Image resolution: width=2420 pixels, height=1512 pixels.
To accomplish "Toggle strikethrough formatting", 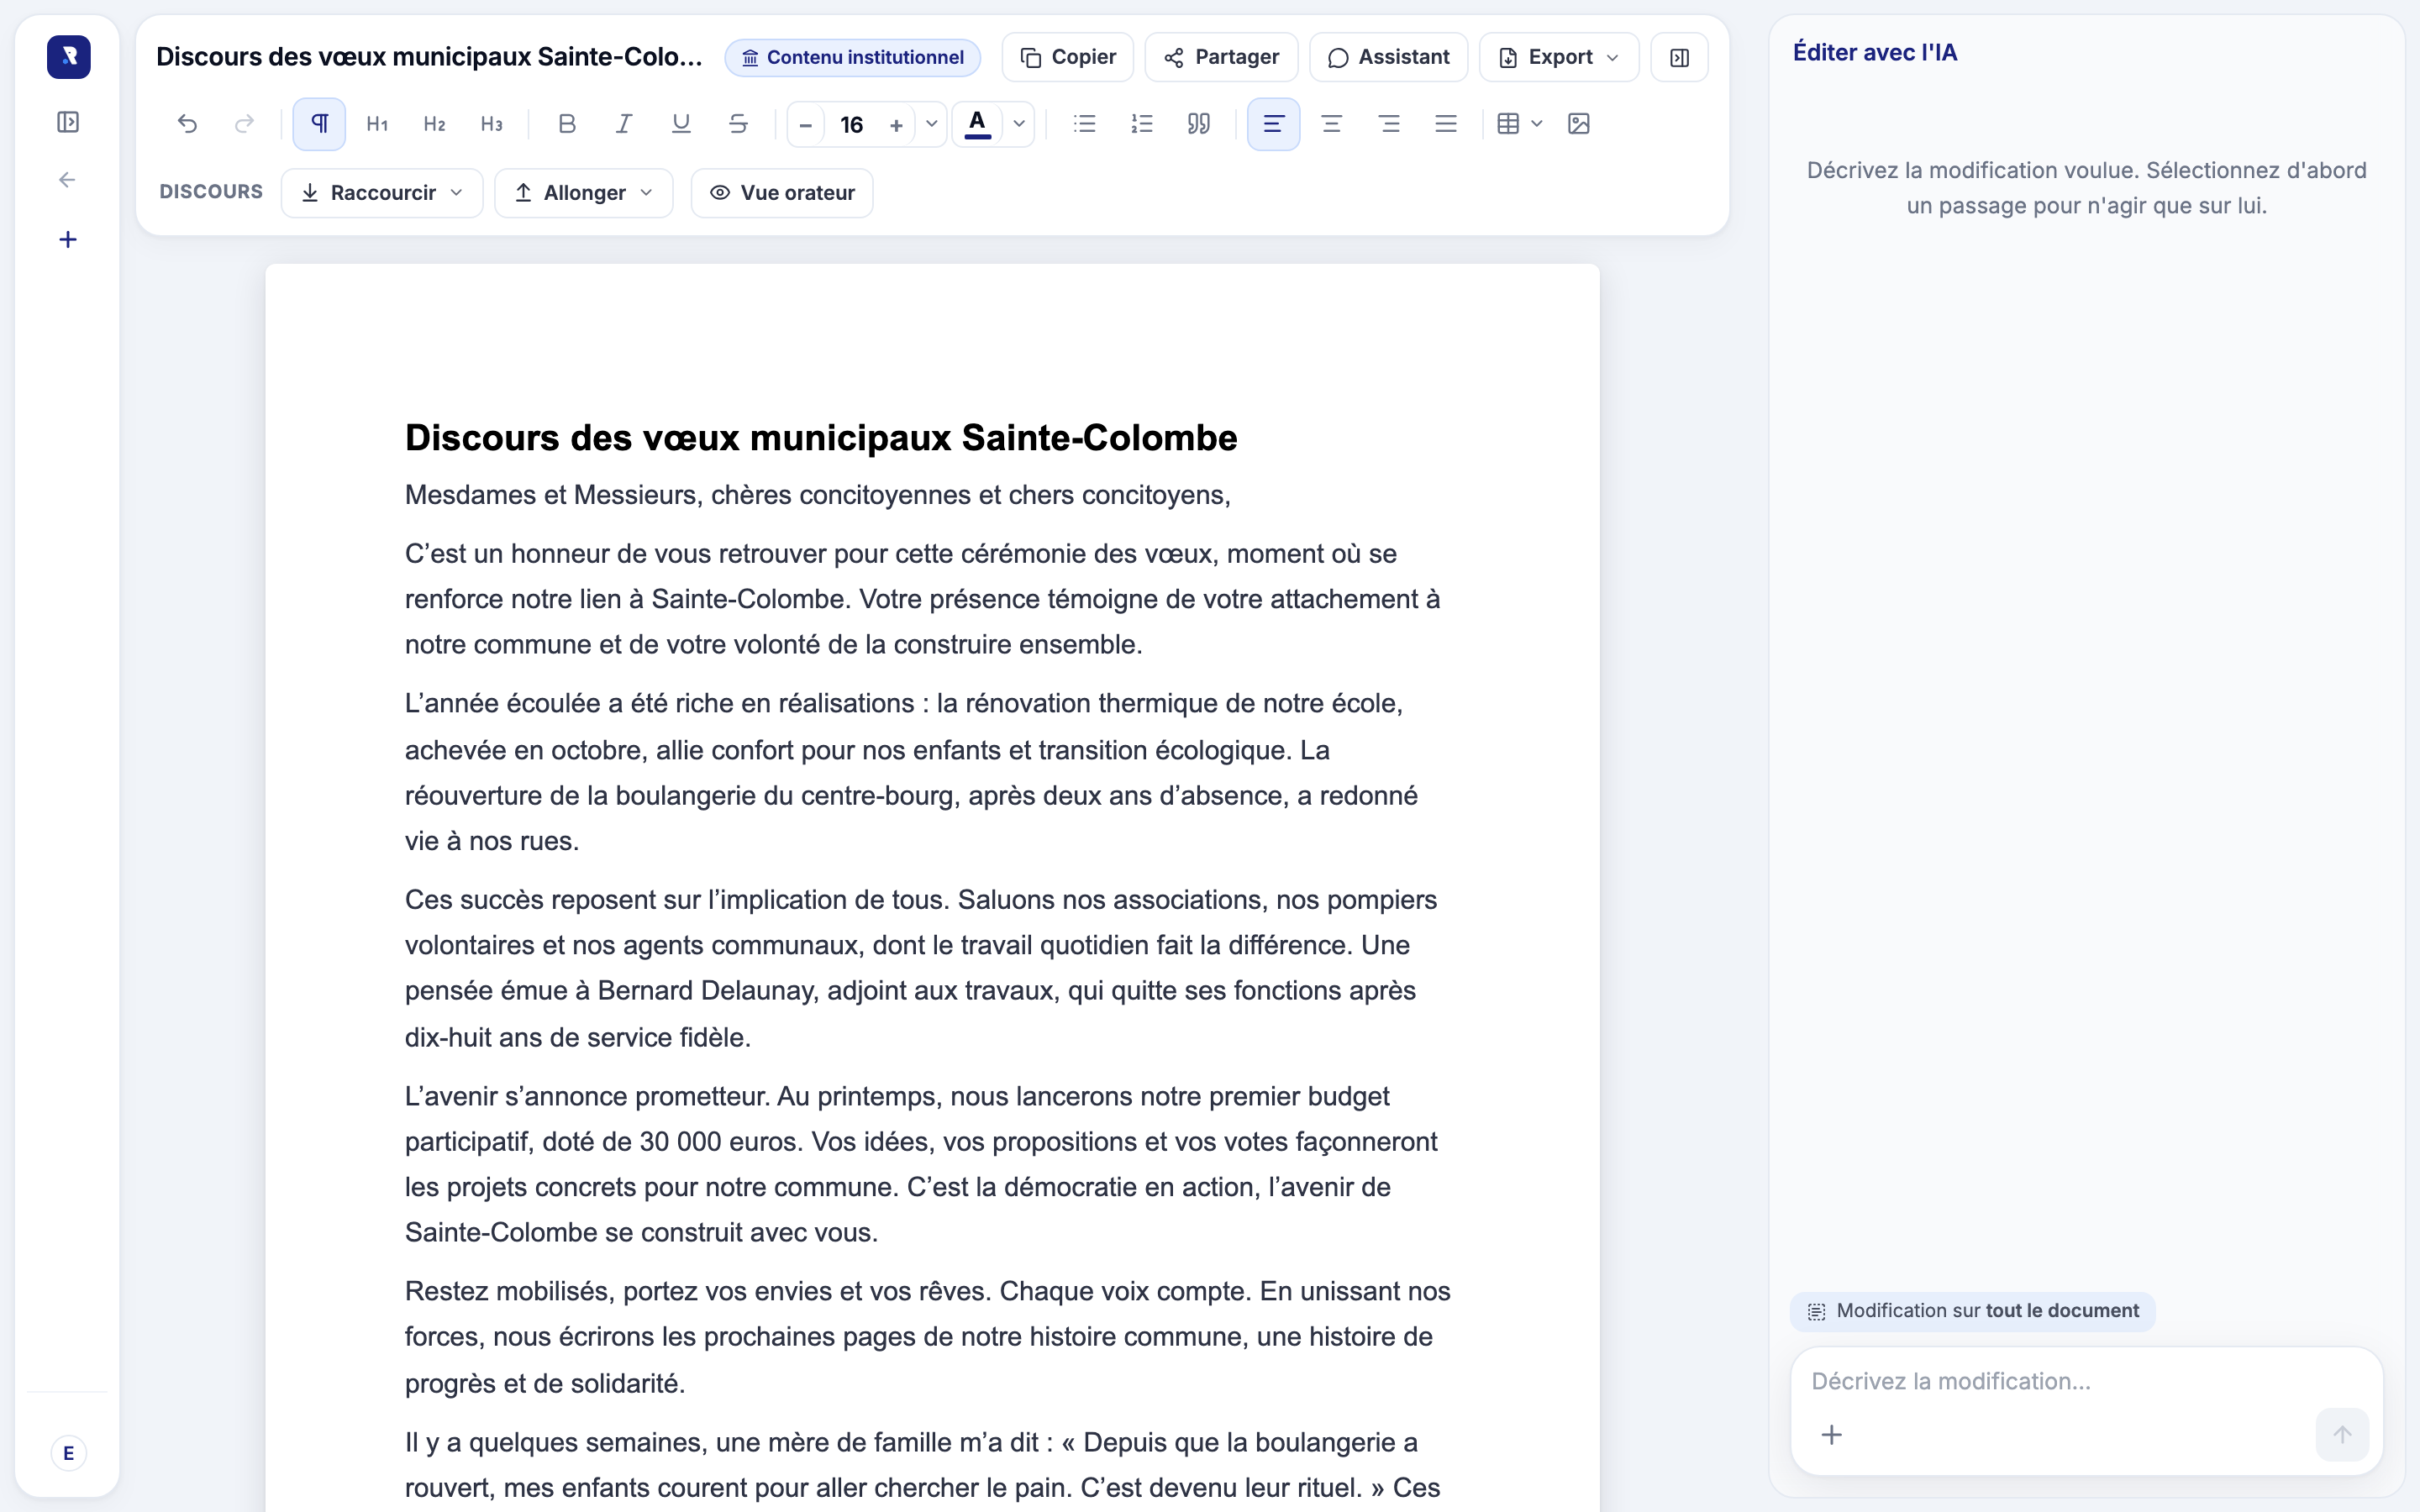I will pos(738,124).
